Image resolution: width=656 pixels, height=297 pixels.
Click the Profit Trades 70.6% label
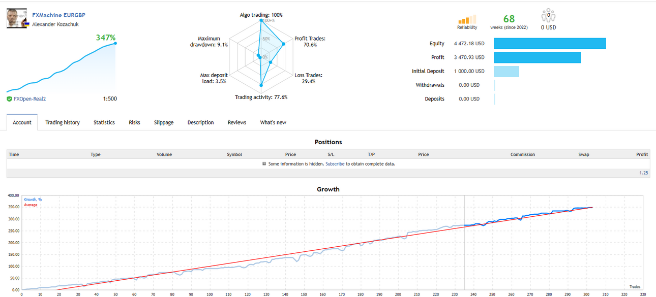point(310,42)
